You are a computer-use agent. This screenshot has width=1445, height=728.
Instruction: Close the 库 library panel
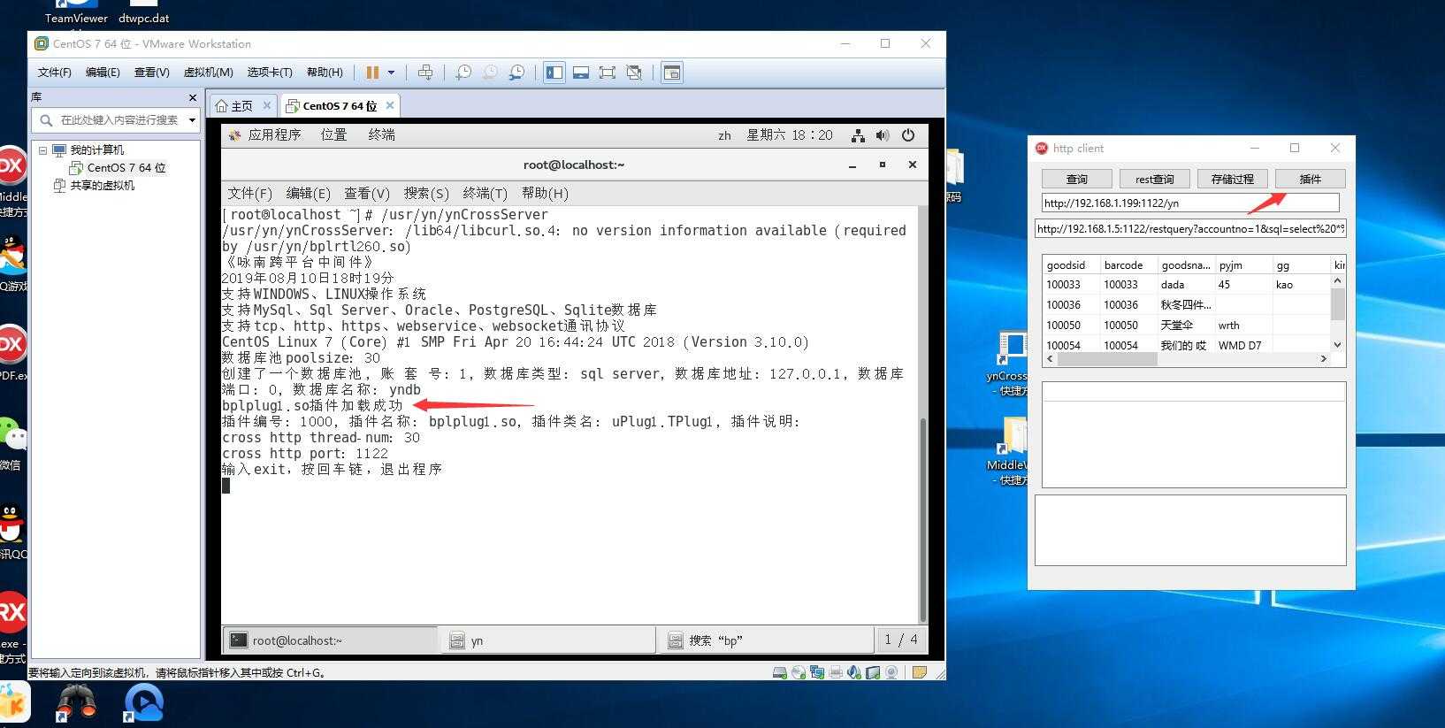193,97
